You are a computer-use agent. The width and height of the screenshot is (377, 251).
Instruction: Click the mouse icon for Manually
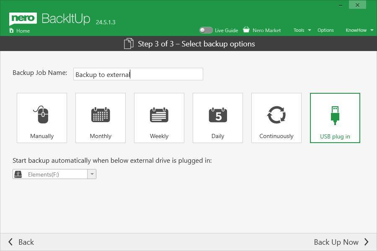click(41, 114)
